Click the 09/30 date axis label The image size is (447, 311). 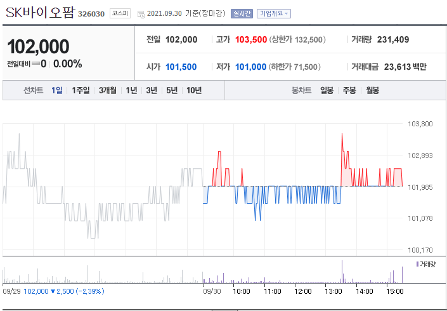pyautogui.click(x=212, y=291)
